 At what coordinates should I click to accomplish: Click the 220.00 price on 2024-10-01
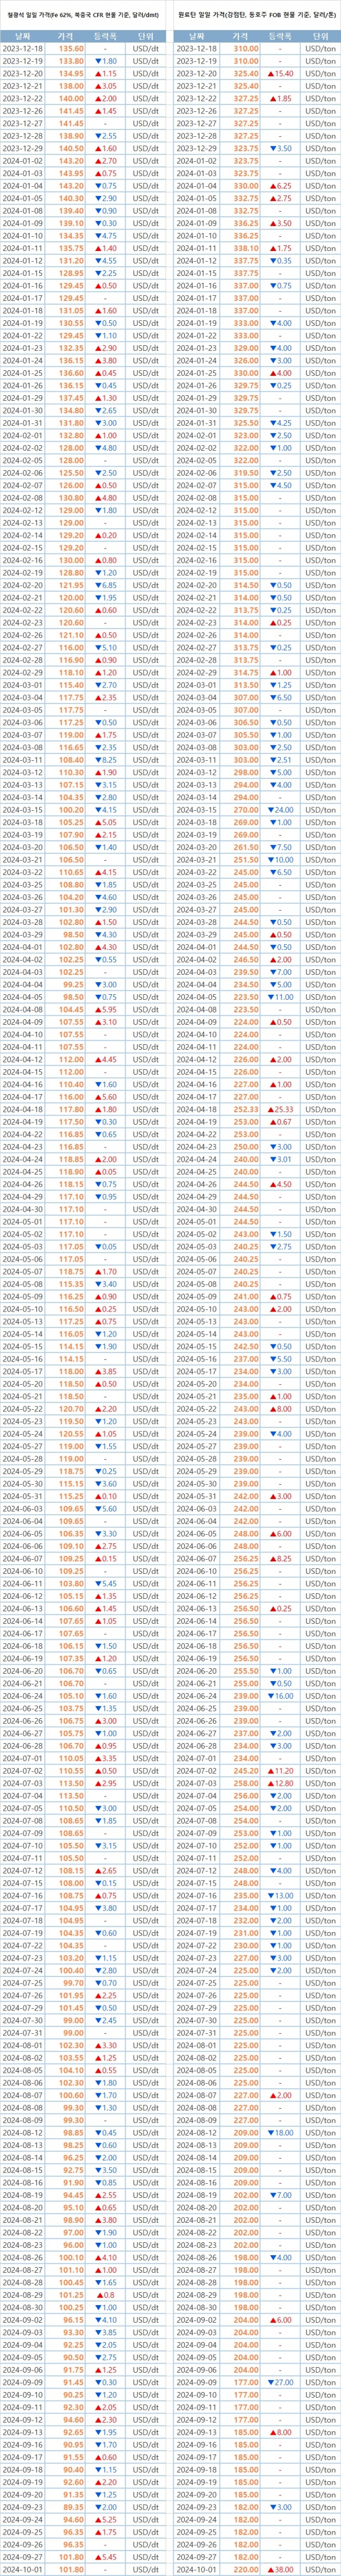(x=245, y=2569)
